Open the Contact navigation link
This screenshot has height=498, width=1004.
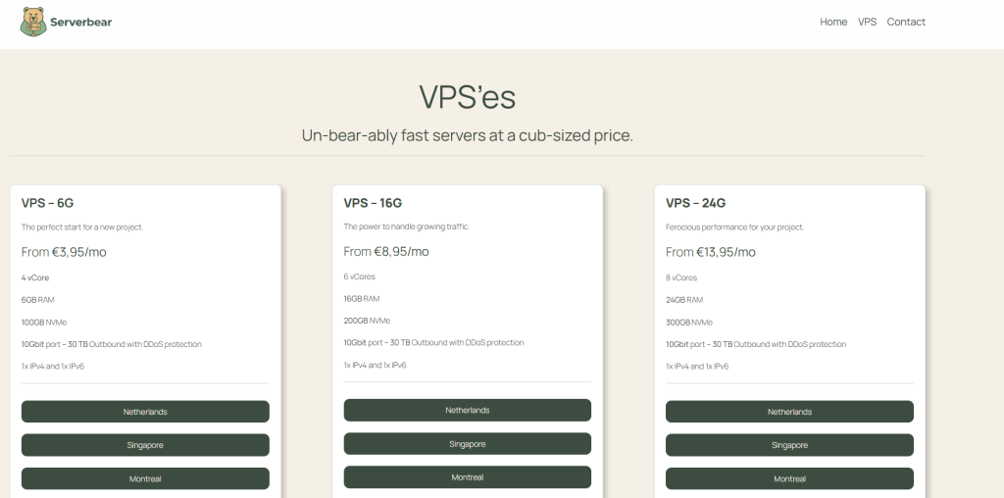(x=906, y=22)
